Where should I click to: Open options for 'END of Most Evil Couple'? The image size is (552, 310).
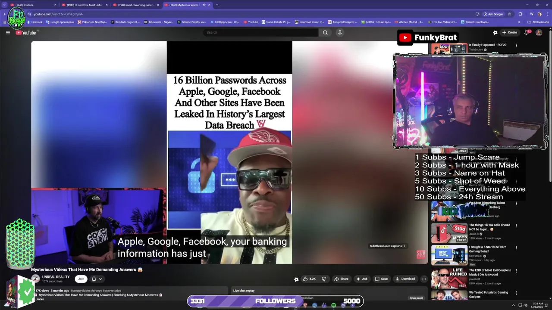coord(516,271)
